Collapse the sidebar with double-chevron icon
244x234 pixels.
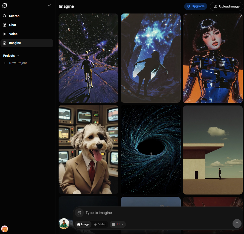tap(49, 5)
